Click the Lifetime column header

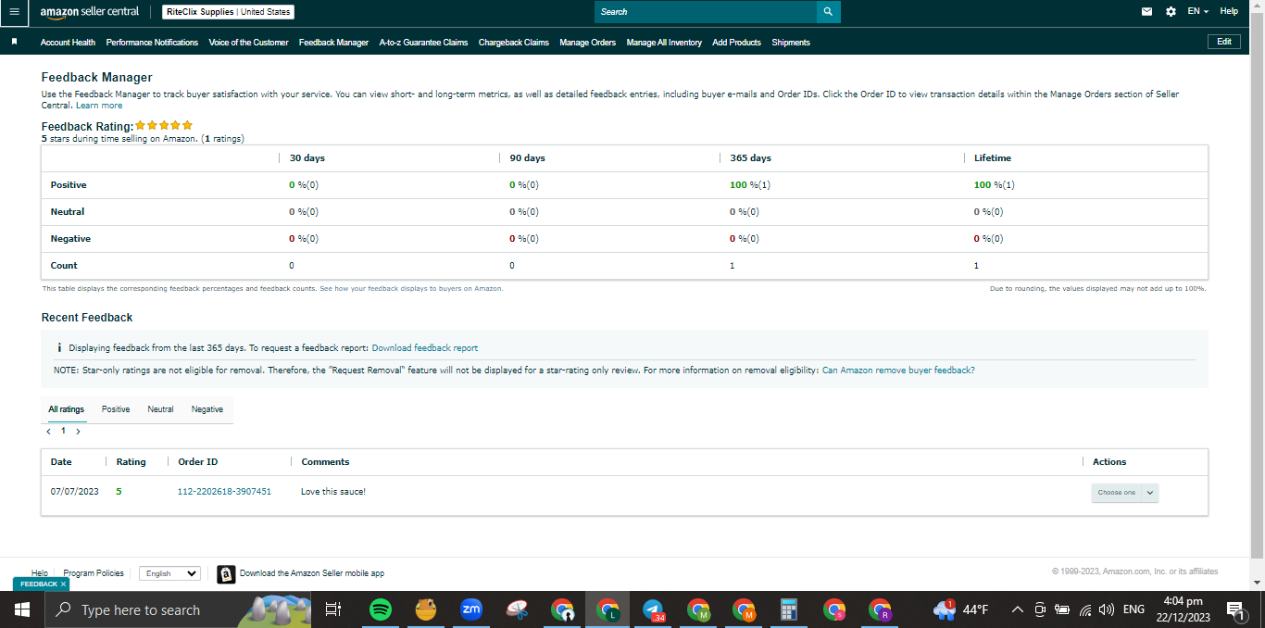point(993,158)
